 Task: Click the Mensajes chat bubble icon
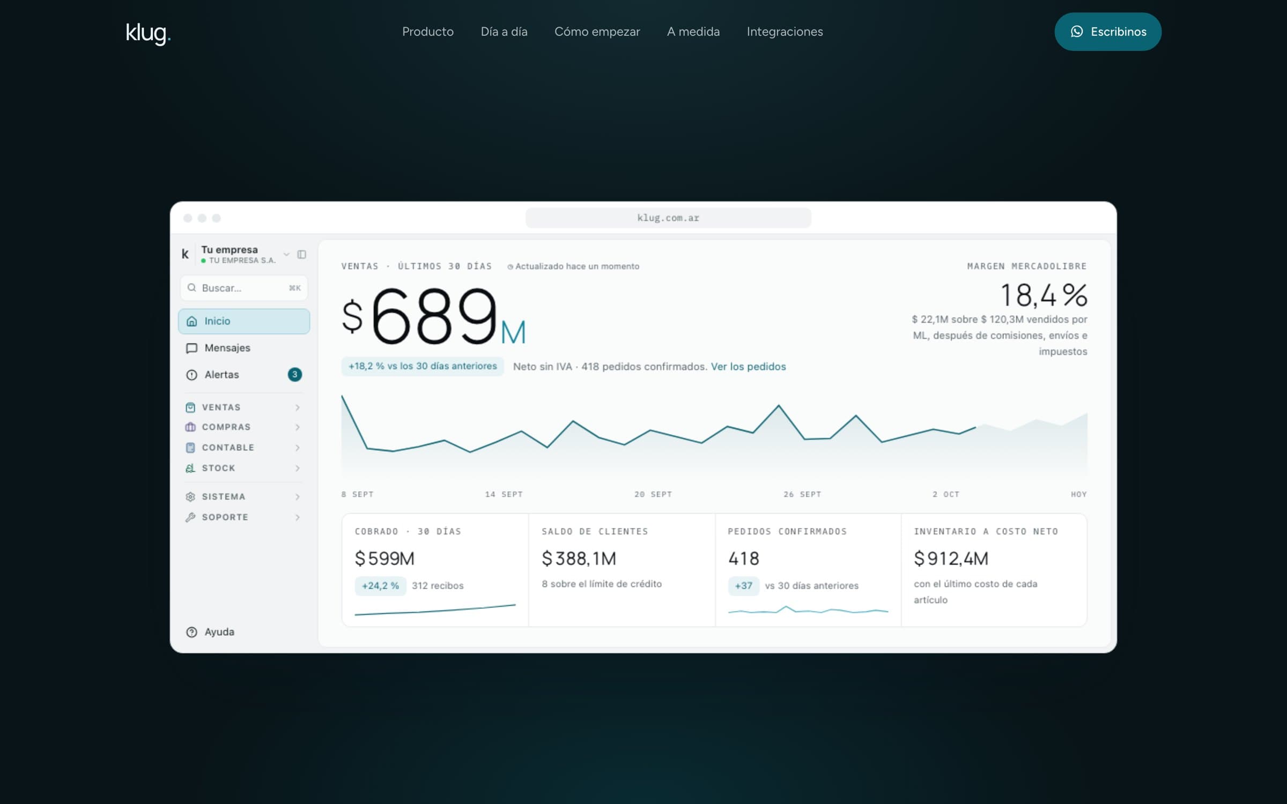click(x=191, y=348)
